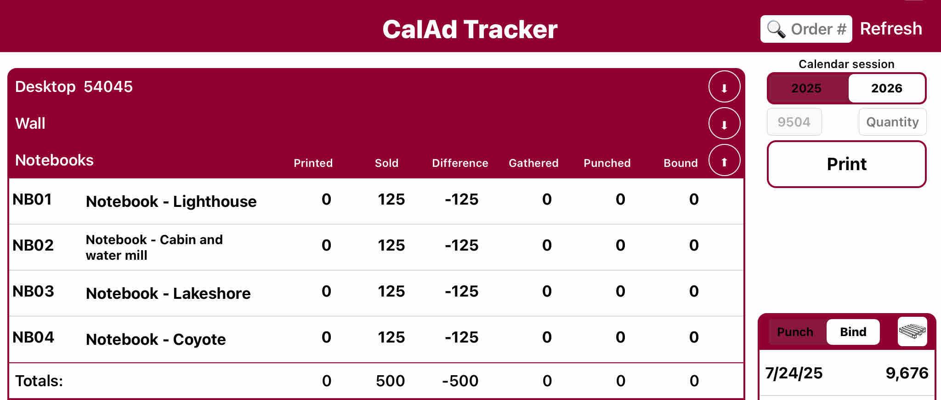Click the 9504 number field
The height and width of the screenshot is (400, 941).
click(x=794, y=122)
